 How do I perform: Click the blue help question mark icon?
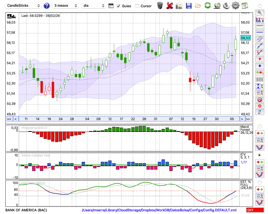(46, 6)
